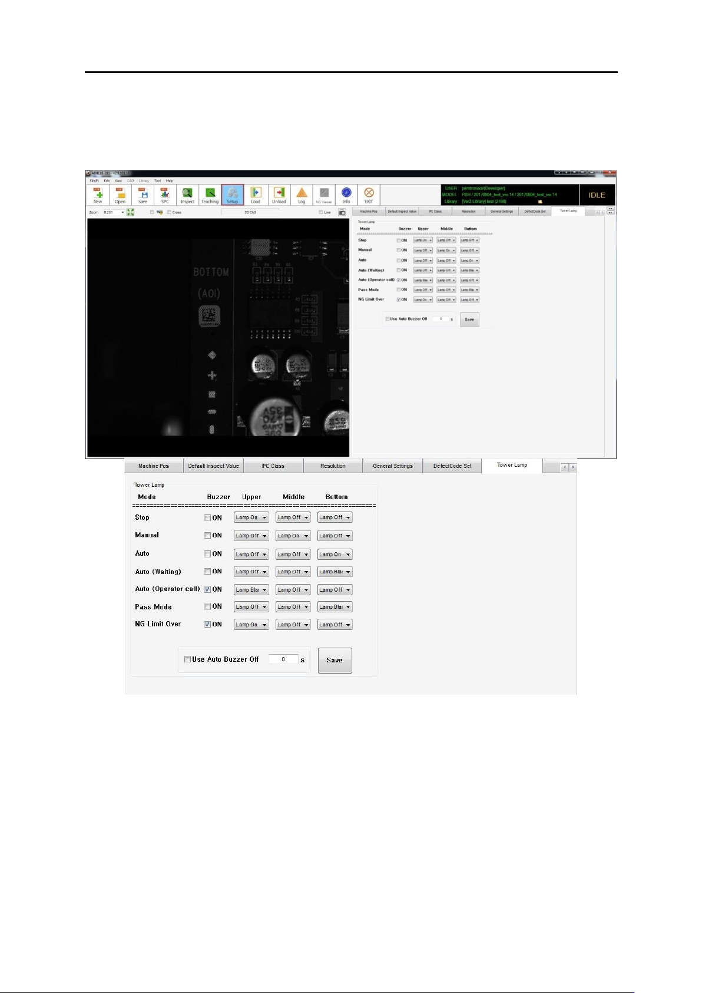Open Auto (Waiting) Bottom lamp dropdown in enlarged panel
Screen dimensions: 702x993
(335, 572)
